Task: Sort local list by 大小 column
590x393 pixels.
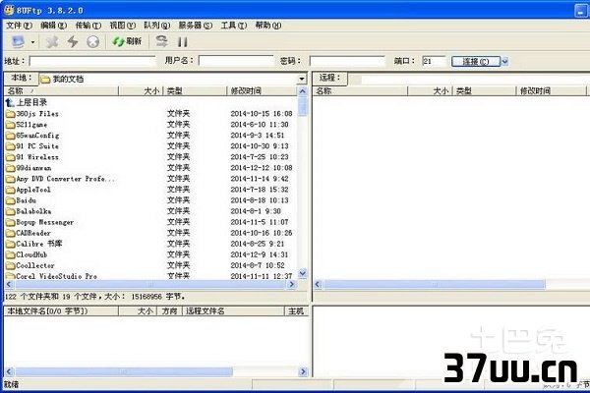Action: 141,91
